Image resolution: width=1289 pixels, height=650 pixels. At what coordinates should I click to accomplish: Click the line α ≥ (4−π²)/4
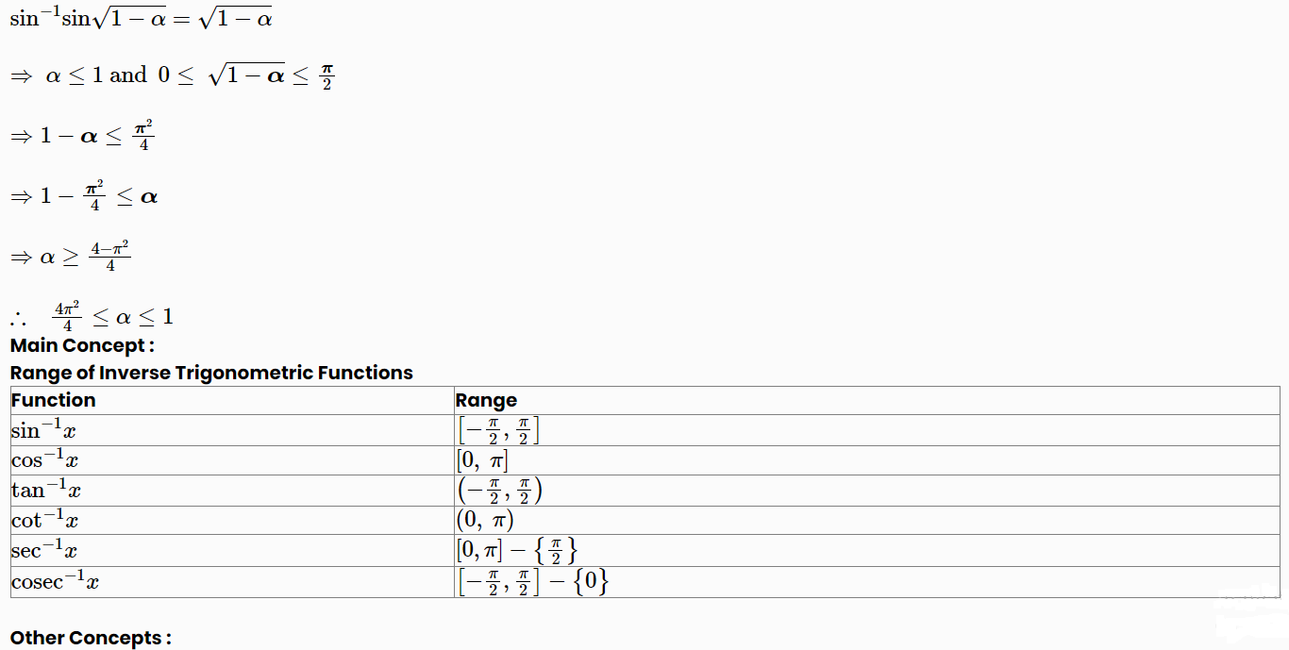click(x=70, y=256)
